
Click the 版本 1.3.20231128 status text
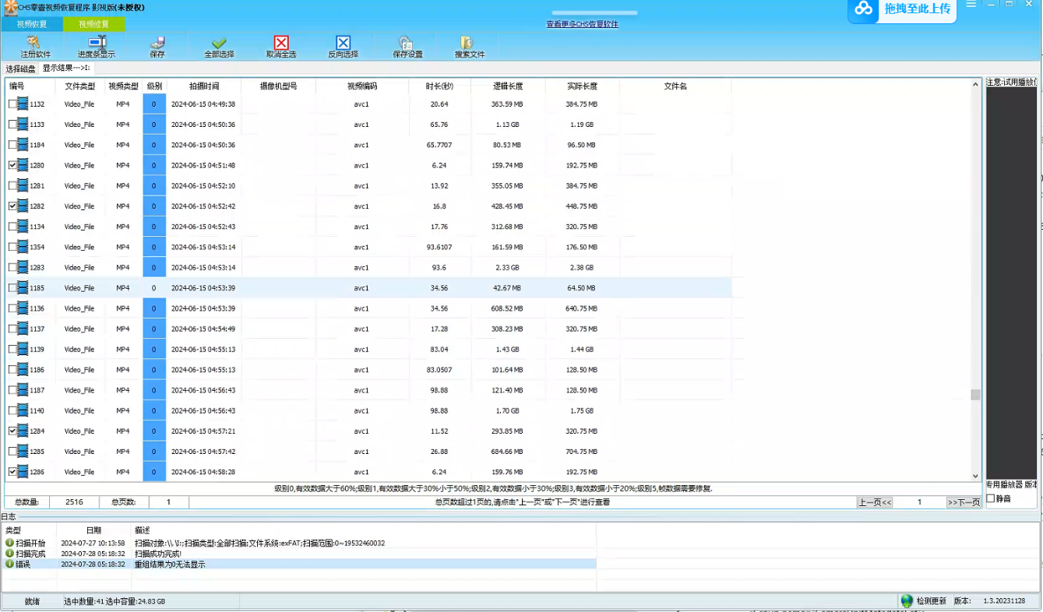point(989,601)
